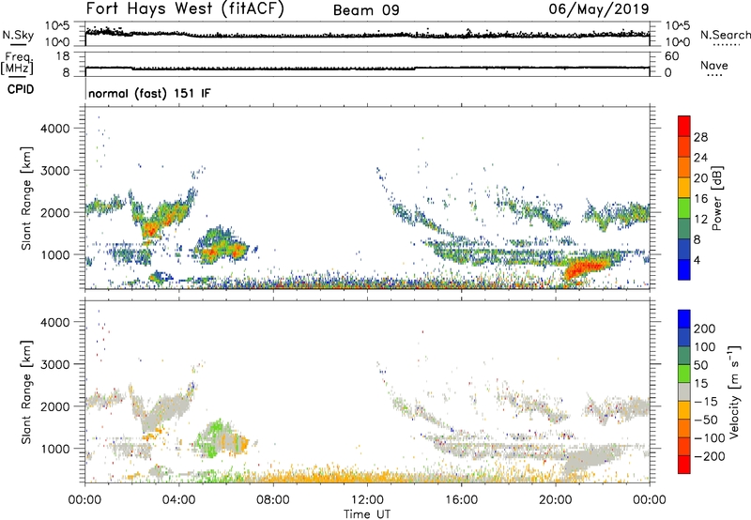Click the '18' frequency axis value

pyautogui.click(x=63, y=56)
